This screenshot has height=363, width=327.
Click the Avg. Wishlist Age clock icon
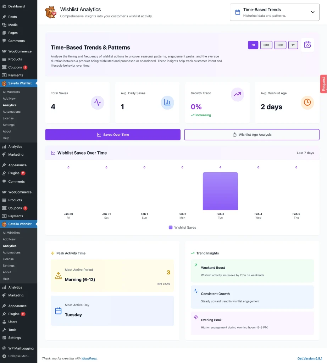pos(307,102)
